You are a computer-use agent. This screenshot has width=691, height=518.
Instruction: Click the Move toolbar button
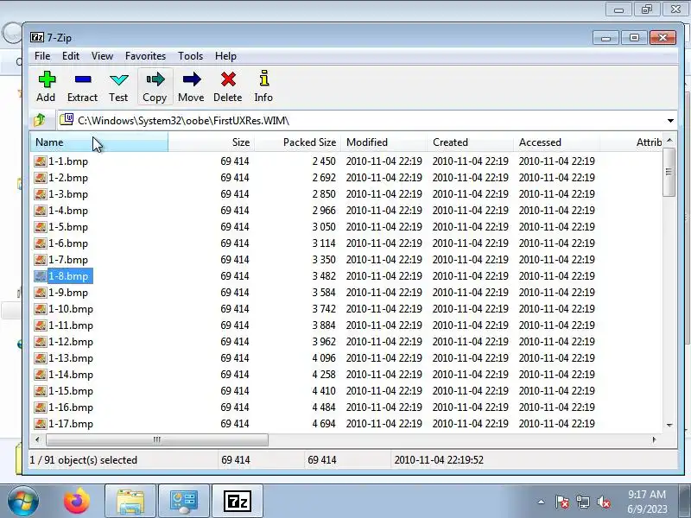(x=191, y=87)
